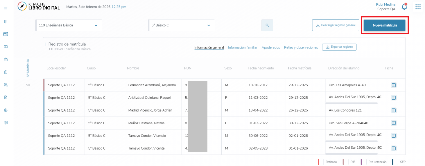The height and width of the screenshot is (166, 425).
Task: Open ficha for Madrid Vicencio, Jorge Adrían
Action: 394,110
